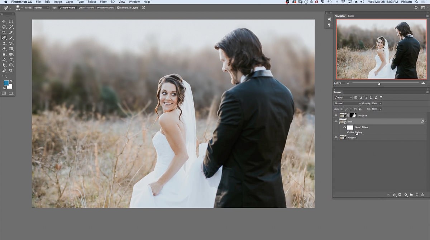Swap foreground and background colors icon
The image size is (430, 240).
tap(11, 81)
